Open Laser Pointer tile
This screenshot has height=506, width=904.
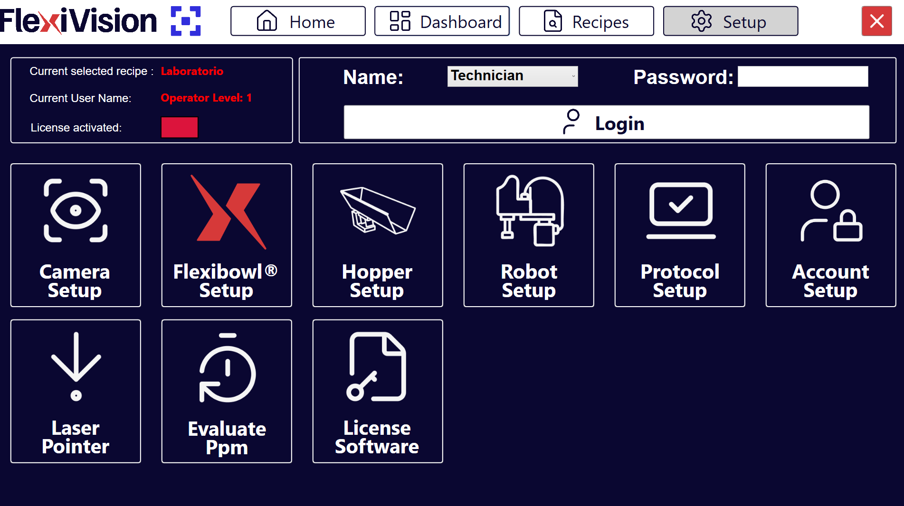(x=76, y=391)
